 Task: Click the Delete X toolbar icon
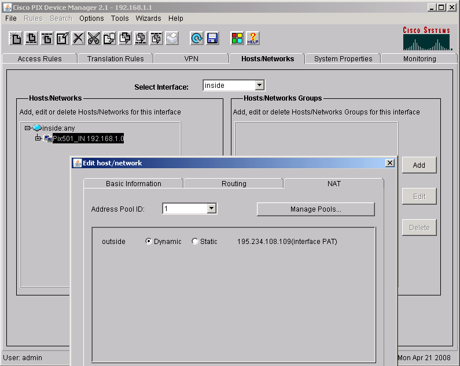(x=78, y=38)
